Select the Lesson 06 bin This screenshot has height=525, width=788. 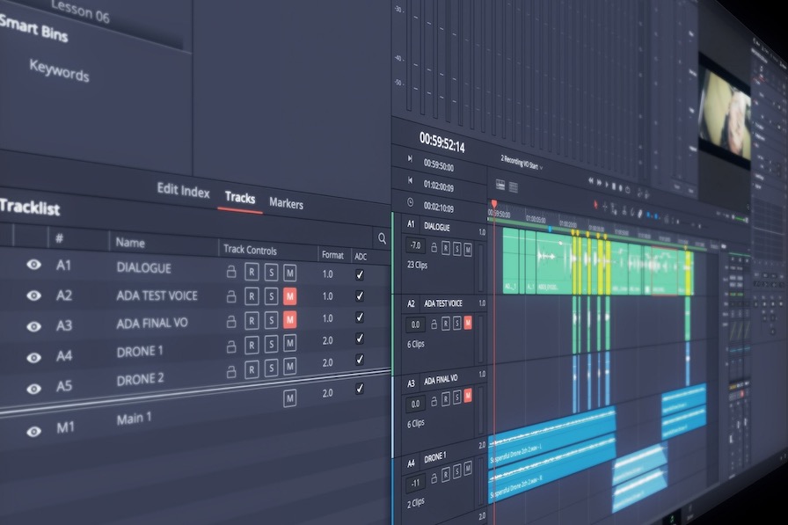(79, 11)
